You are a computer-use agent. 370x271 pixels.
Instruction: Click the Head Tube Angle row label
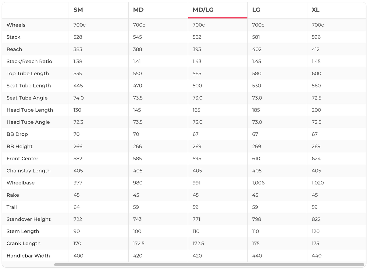[28, 122]
